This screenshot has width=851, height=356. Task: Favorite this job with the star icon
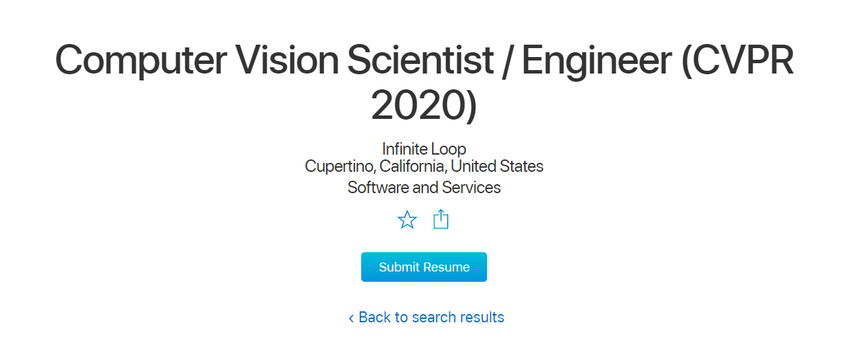[x=407, y=220]
